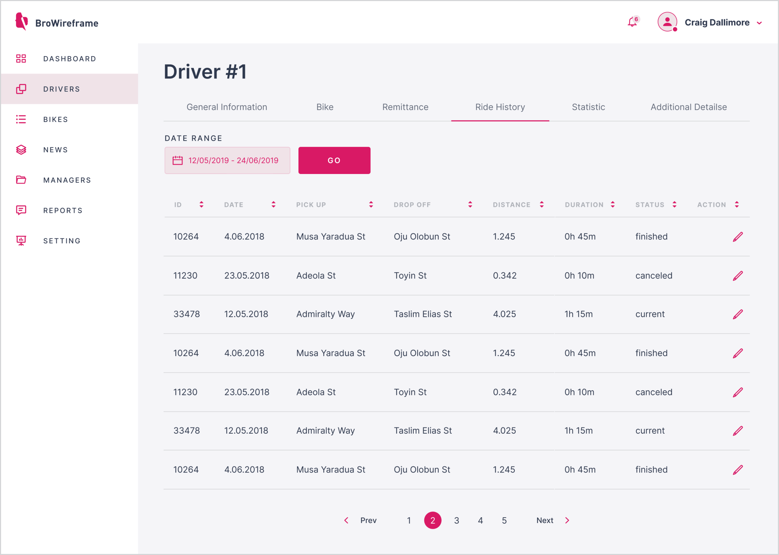Click the Drivers sidebar icon
Viewport: 779px width, 555px height.
pyautogui.click(x=21, y=89)
